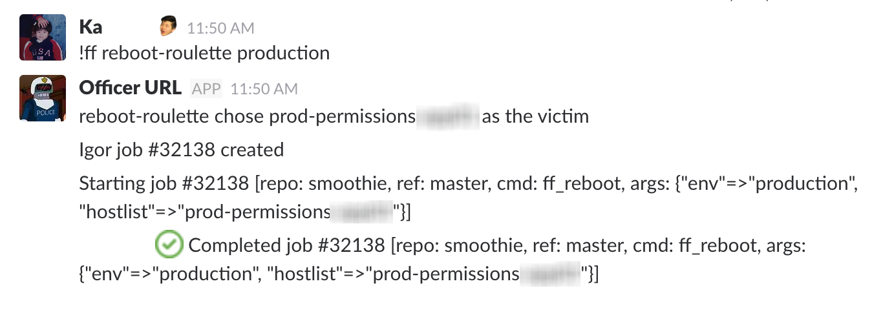This screenshot has width=883, height=319.
Task: Click the APP badge next to Officer URL
Action: (207, 88)
